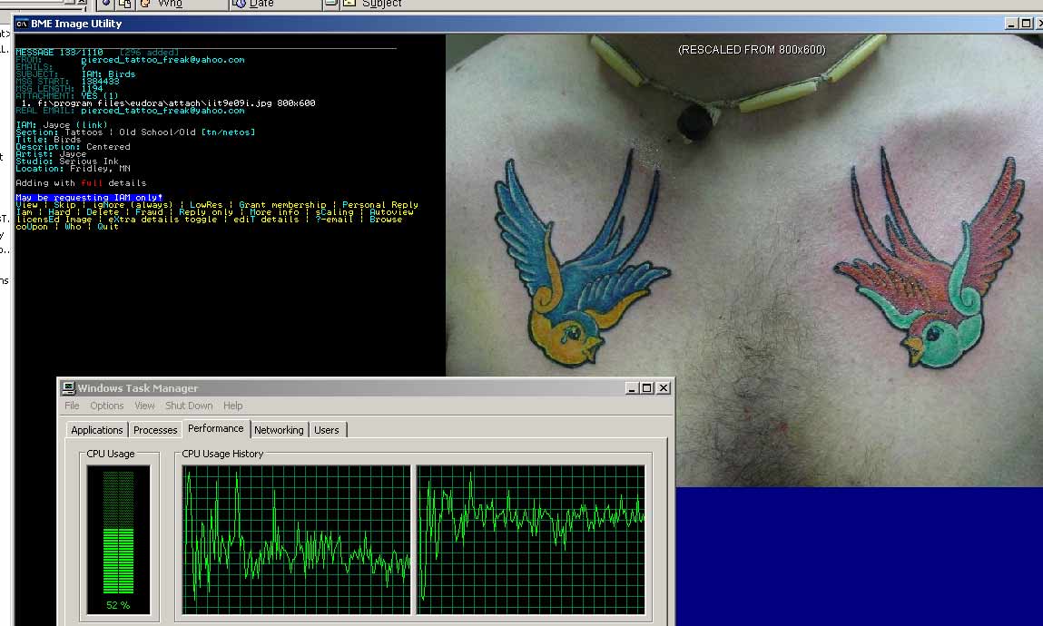Open the Processes tab
This screenshot has width=1043, height=626.
(155, 430)
